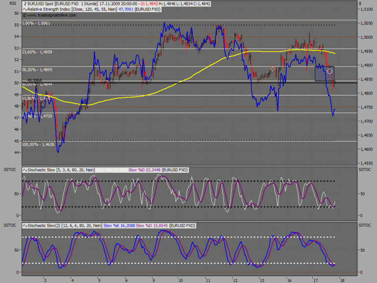Click the indicator icon before Relative Strength Index
Image resolution: width=377 pixels, height=283 pixels.
point(25,9)
